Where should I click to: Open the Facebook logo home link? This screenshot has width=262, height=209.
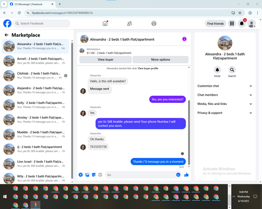(7, 24)
